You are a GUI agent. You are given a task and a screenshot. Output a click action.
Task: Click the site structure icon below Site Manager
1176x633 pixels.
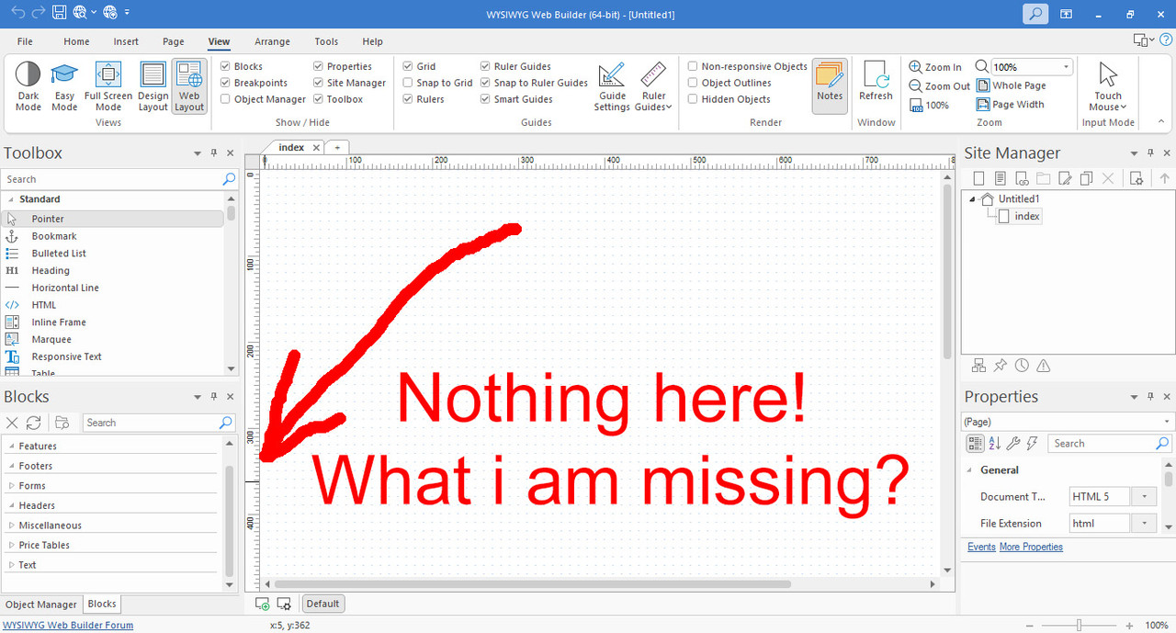coord(978,366)
